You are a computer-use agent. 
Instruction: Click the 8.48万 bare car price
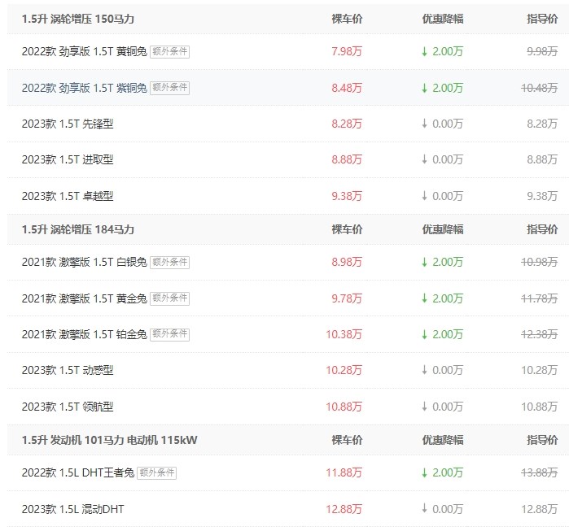(347, 88)
